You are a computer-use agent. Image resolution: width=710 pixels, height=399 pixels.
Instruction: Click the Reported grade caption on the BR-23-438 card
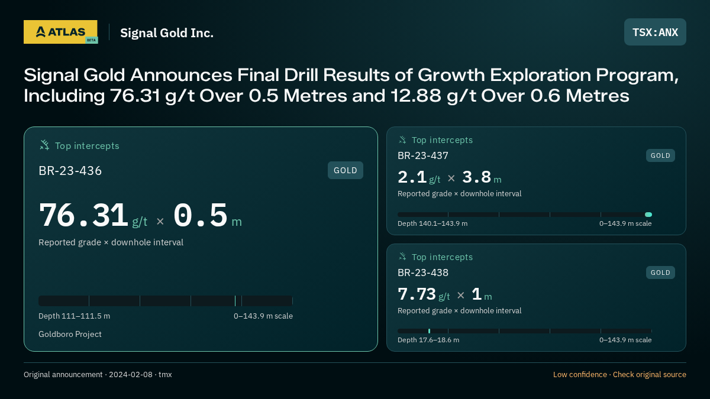click(459, 310)
